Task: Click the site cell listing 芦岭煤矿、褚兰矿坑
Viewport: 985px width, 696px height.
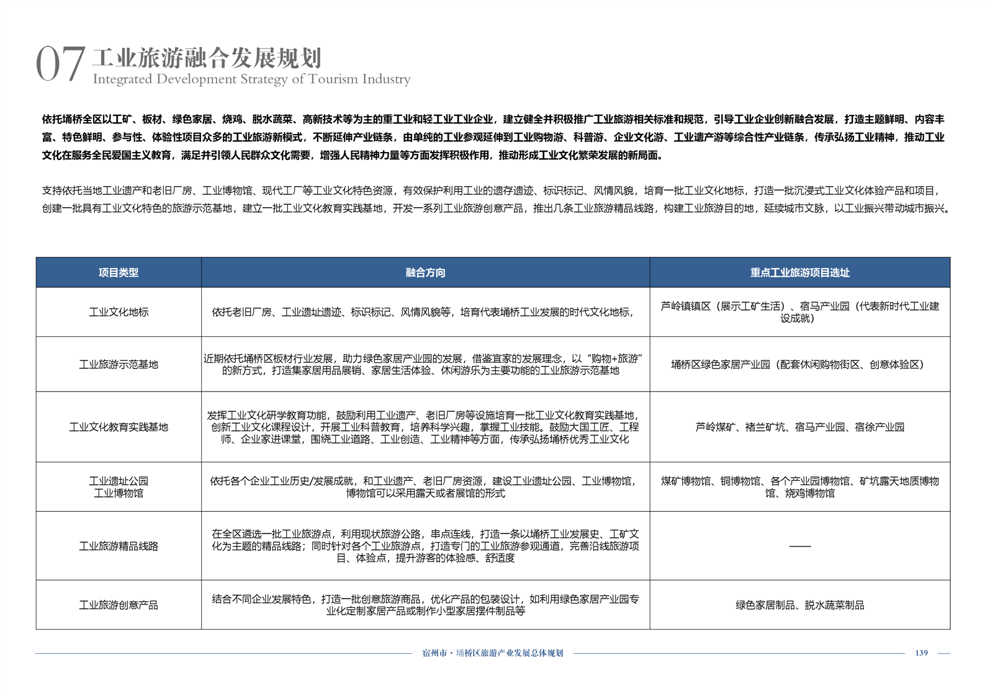Action: [x=799, y=427]
